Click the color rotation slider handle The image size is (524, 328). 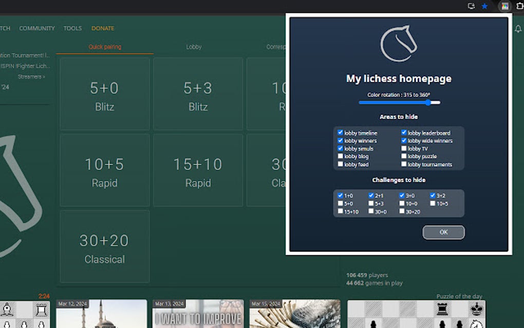pos(428,103)
